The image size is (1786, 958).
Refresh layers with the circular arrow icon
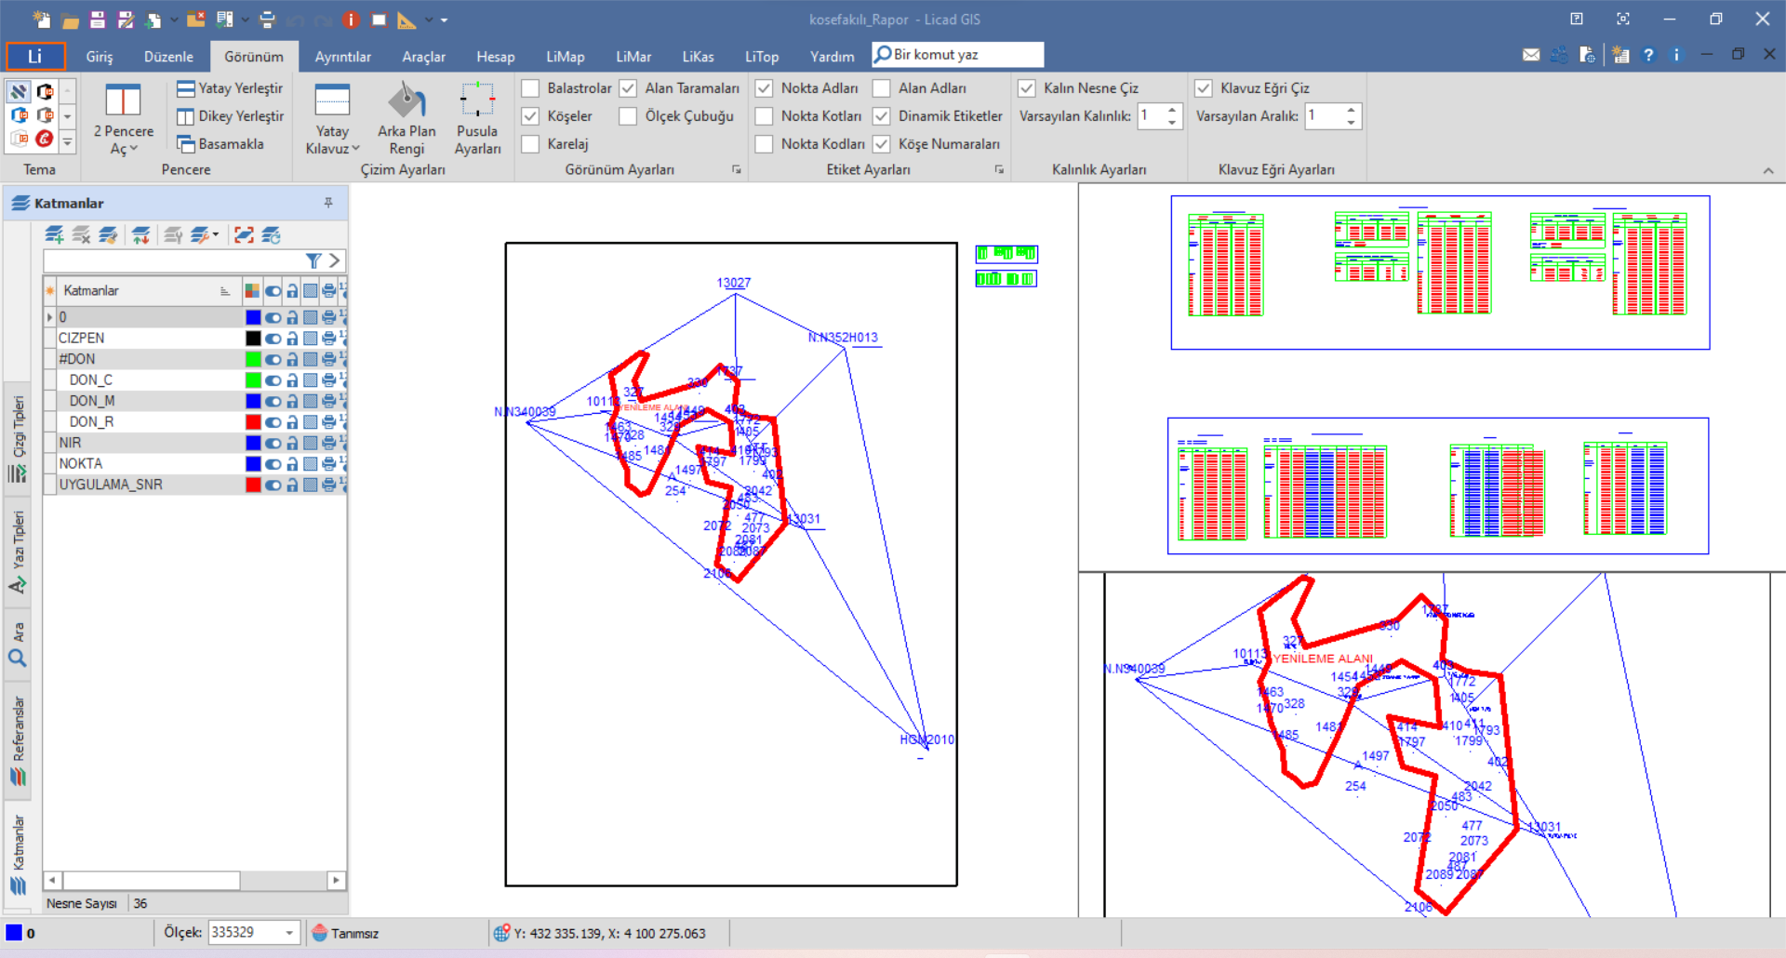(x=271, y=235)
